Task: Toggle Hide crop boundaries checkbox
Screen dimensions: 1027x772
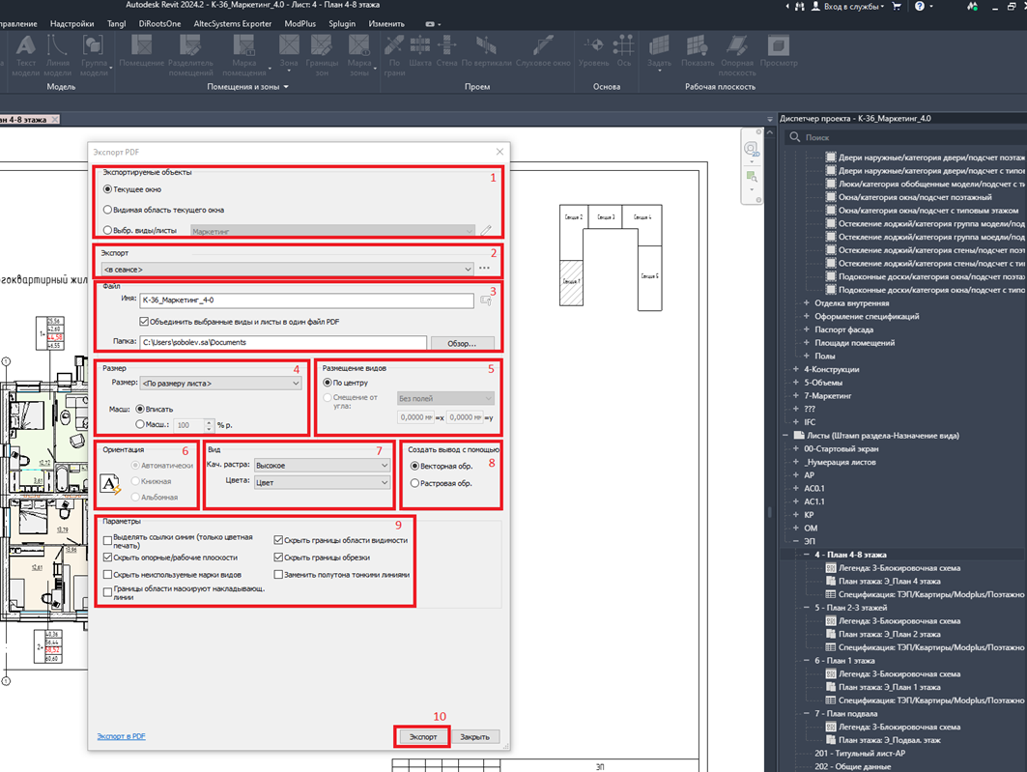Action: (x=278, y=558)
